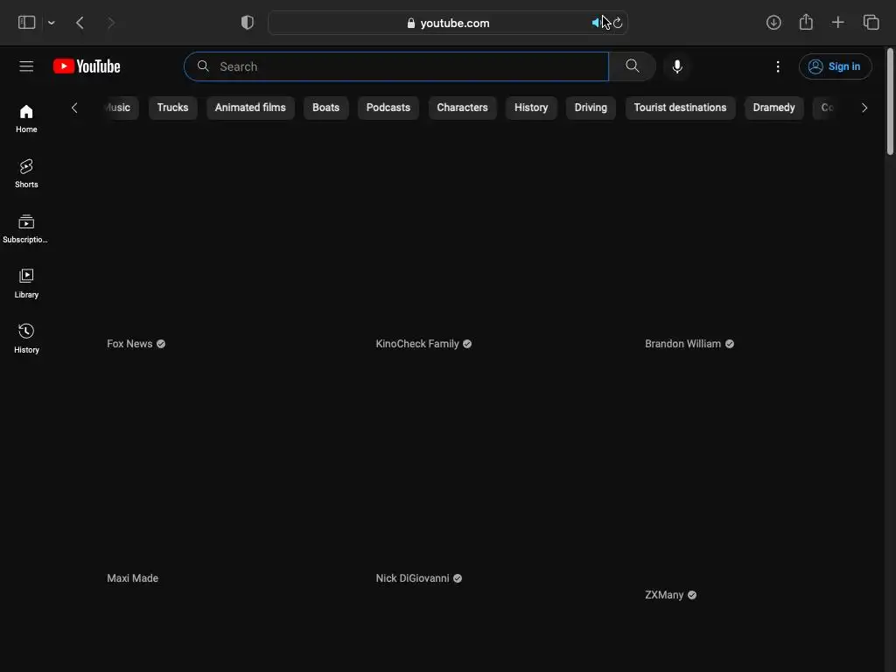Image resolution: width=896 pixels, height=672 pixels.
Task: Open the Fox News channel link
Action: [129, 343]
